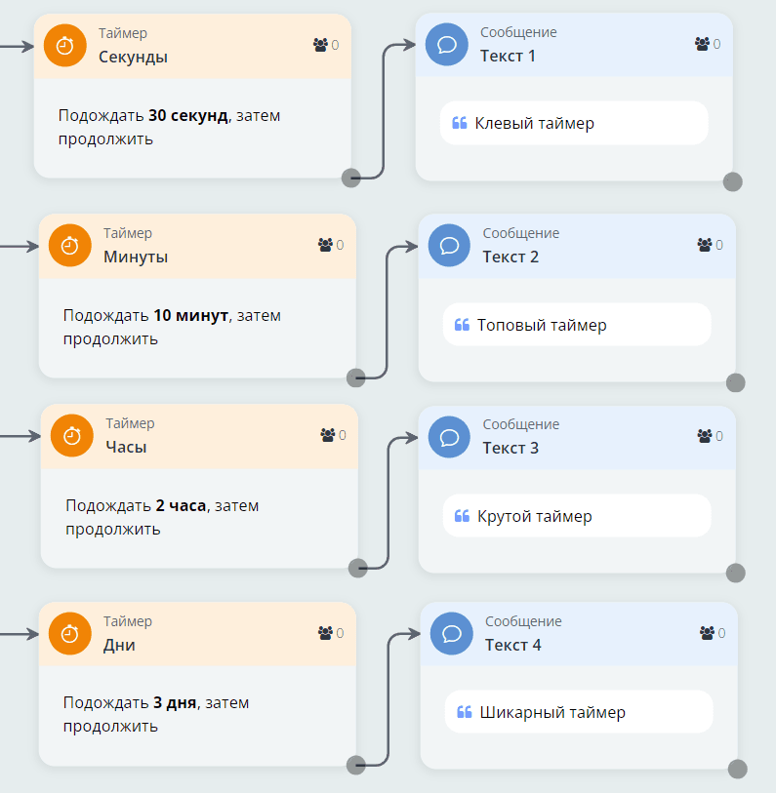
Task: Click the 'Подождать 30 секунд' timer description
Action: pyautogui.click(x=169, y=127)
